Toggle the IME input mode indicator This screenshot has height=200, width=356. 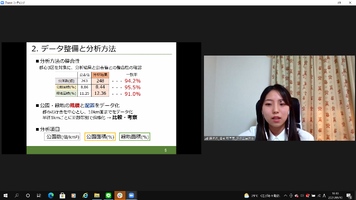[x=324, y=195]
